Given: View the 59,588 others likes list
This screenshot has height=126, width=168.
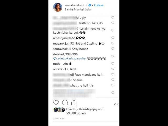Looking at the screenshot, I should tap(76, 113).
